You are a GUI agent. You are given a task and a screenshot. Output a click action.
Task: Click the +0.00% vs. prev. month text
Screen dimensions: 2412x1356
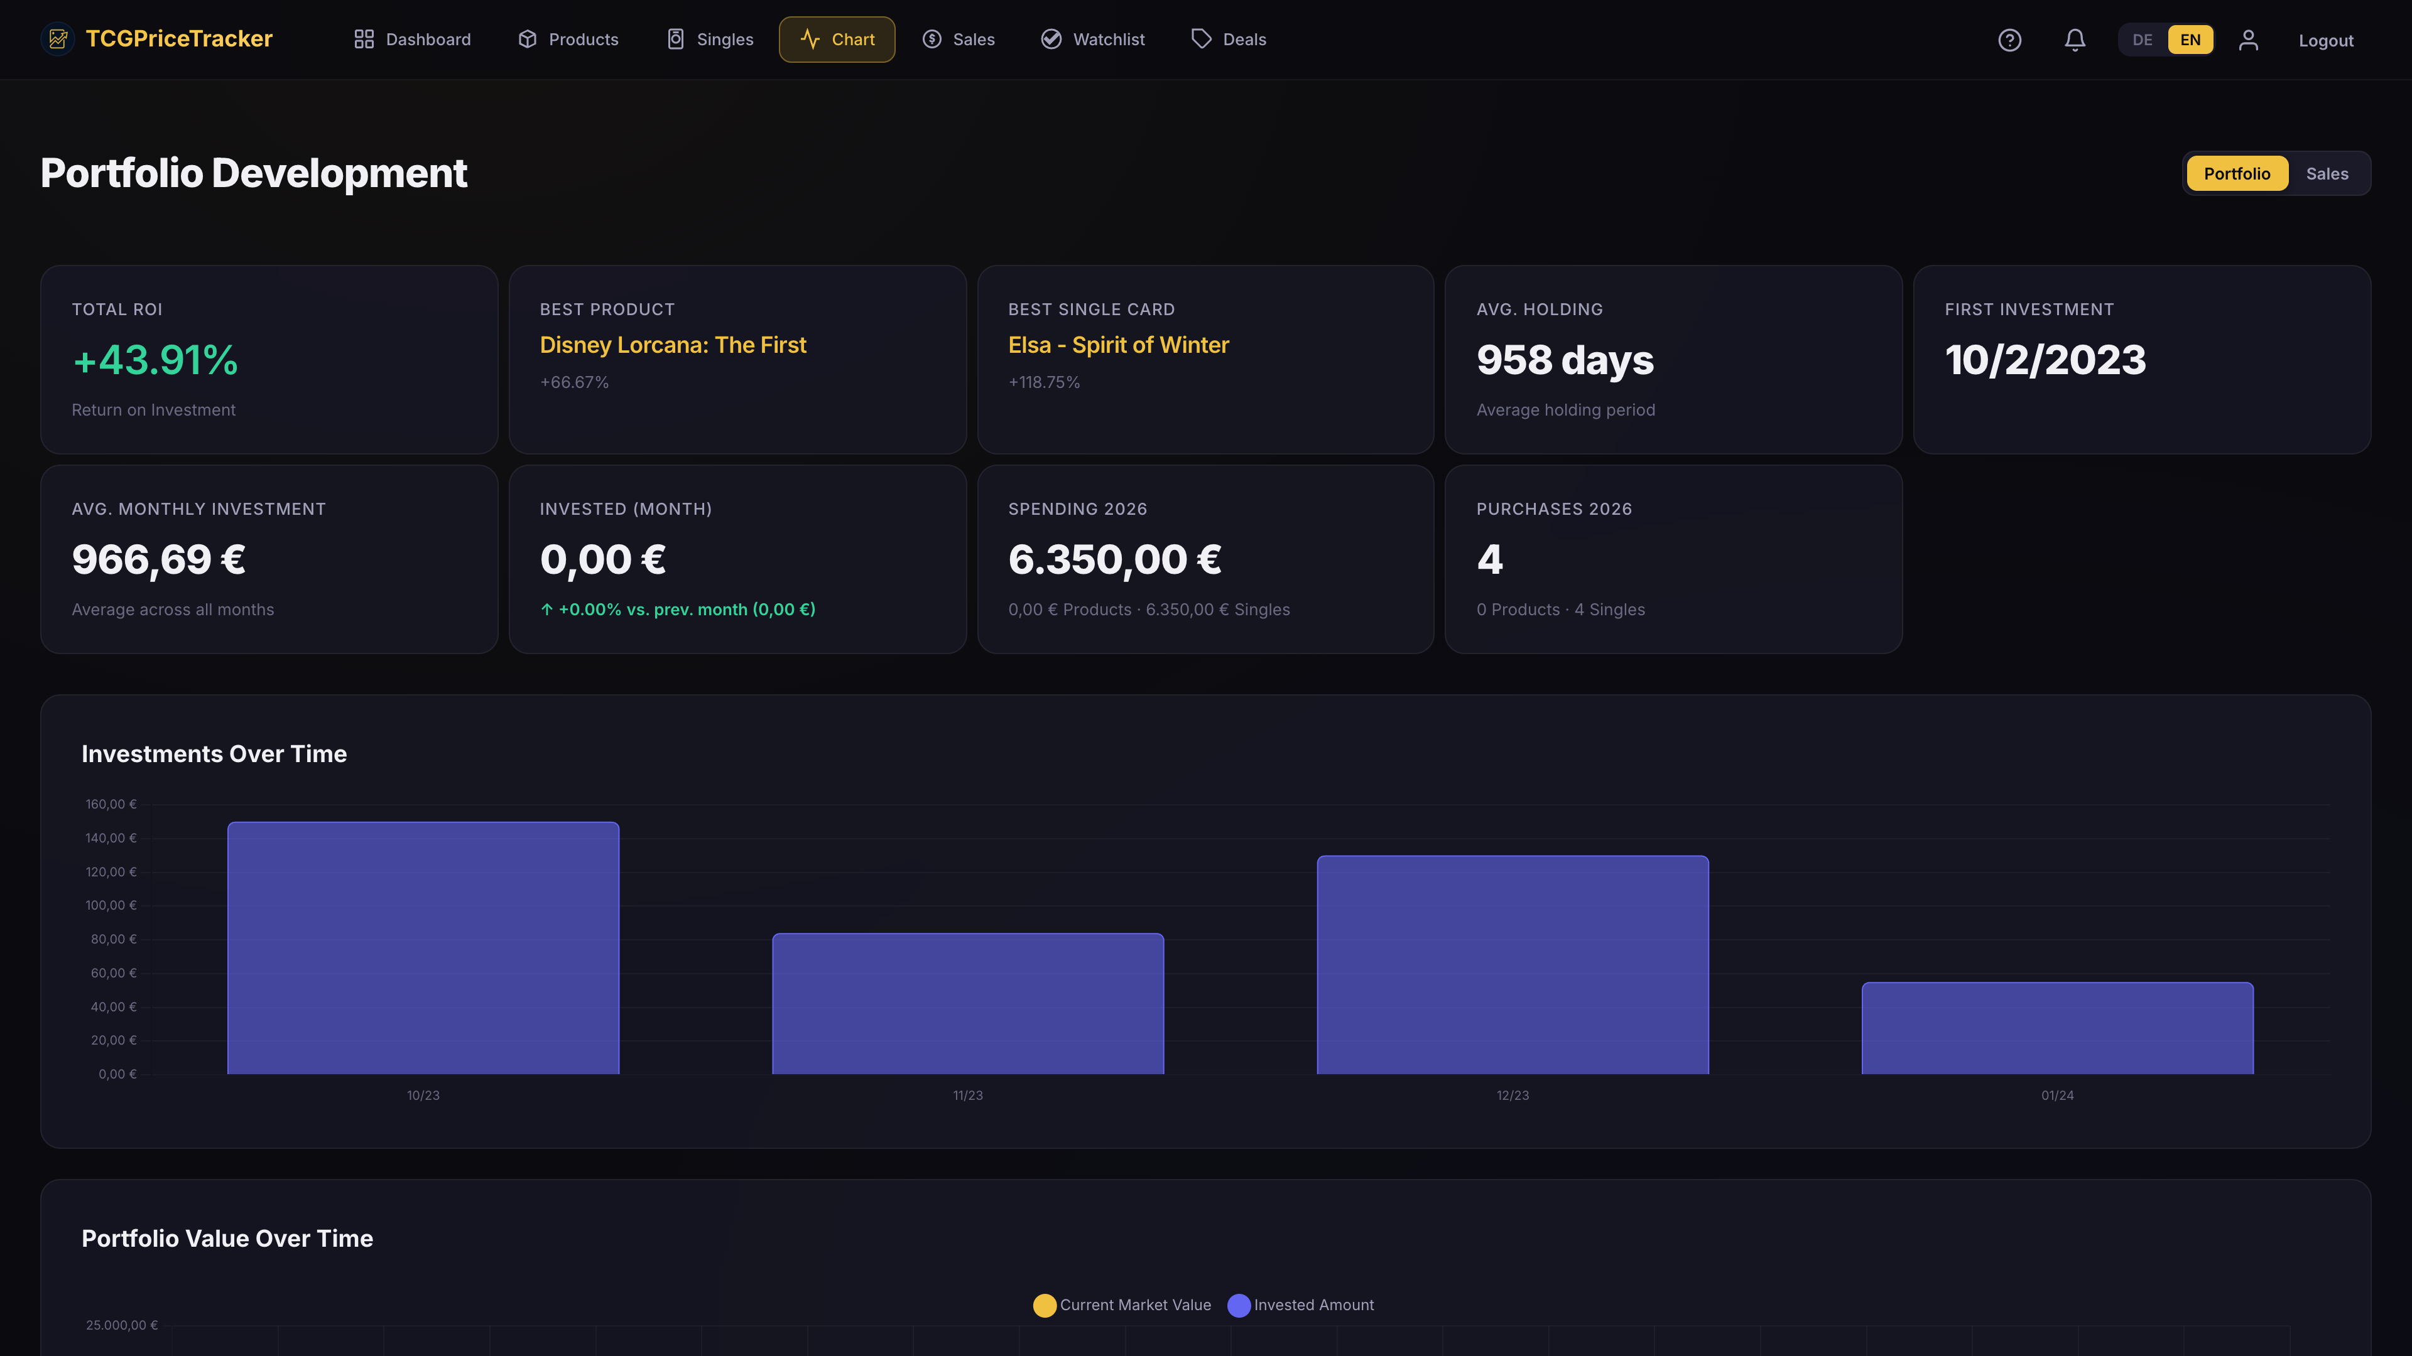[x=687, y=609]
